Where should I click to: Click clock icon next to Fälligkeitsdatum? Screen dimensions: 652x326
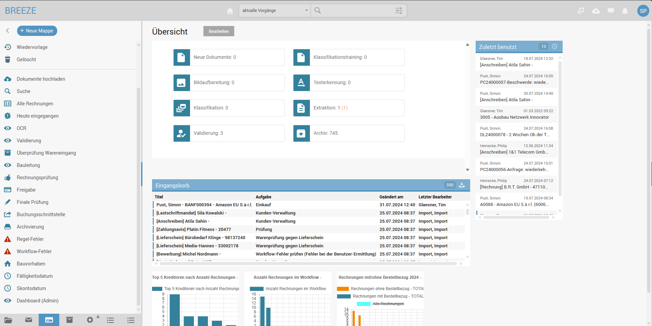[8, 276]
